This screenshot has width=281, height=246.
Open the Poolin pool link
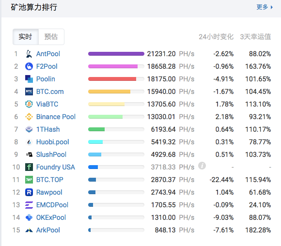pyautogui.click(x=46, y=79)
